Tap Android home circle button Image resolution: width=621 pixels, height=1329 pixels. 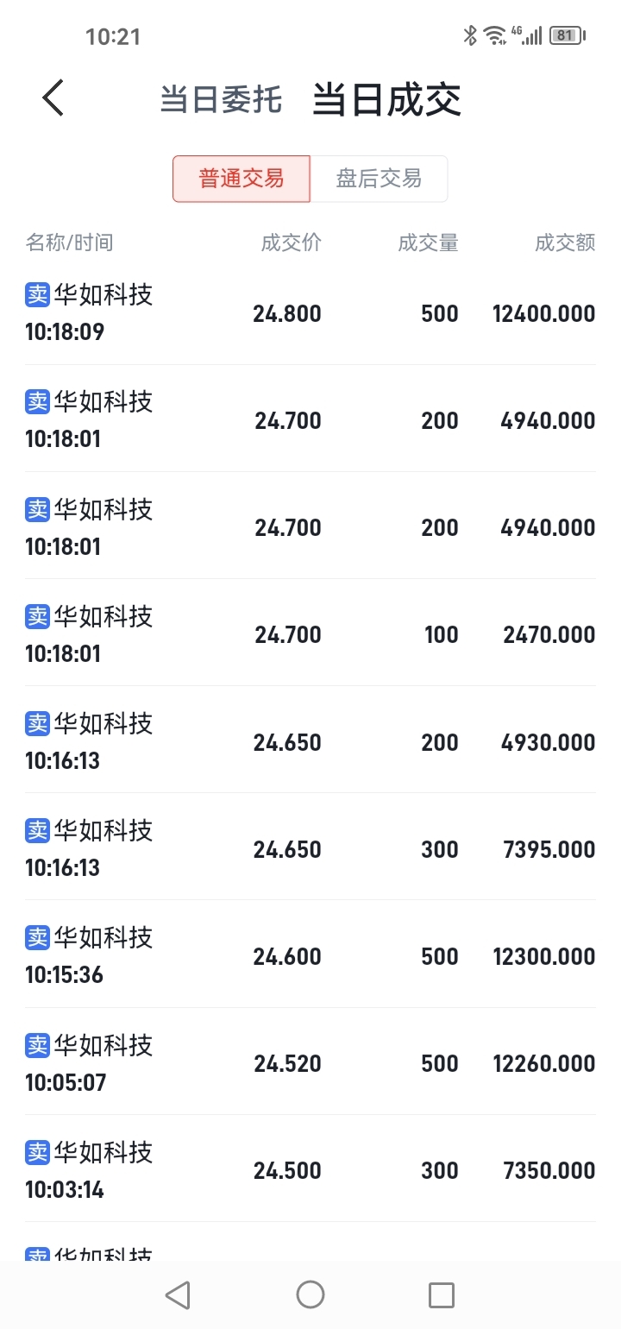[x=310, y=1294]
